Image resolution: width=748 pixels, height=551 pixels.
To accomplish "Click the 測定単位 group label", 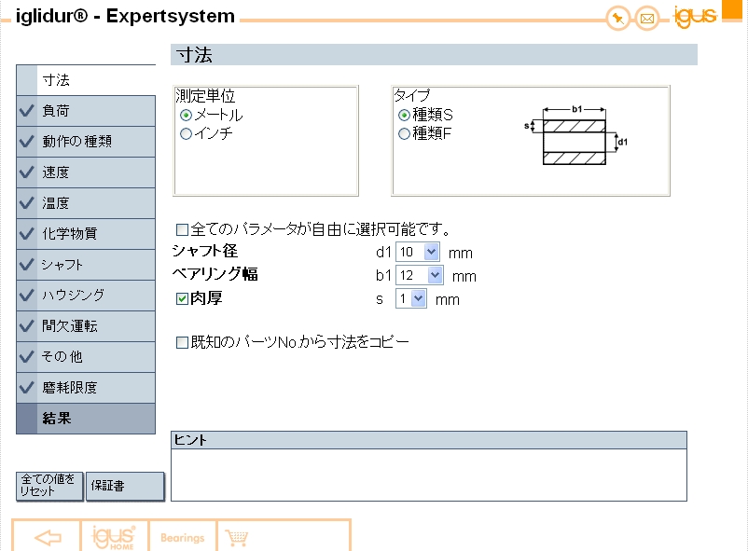I will [205, 96].
